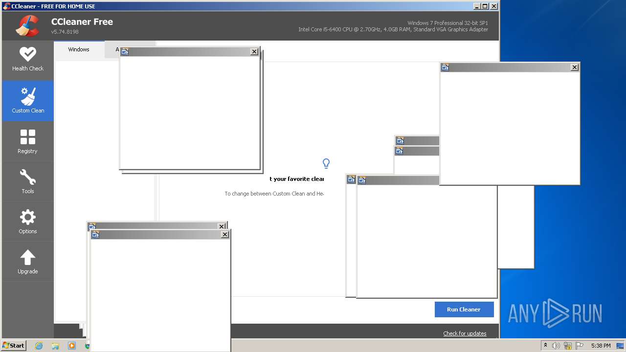This screenshot has height=352, width=626.
Task: Close the blank window at top right
Action: pyautogui.click(x=575, y=67)
